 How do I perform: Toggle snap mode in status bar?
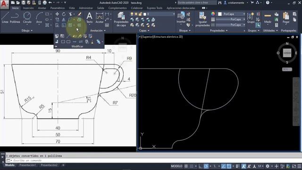coord(192,166)
